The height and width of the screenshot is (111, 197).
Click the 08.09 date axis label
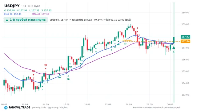pyautogui.click(x=4, y=104)
